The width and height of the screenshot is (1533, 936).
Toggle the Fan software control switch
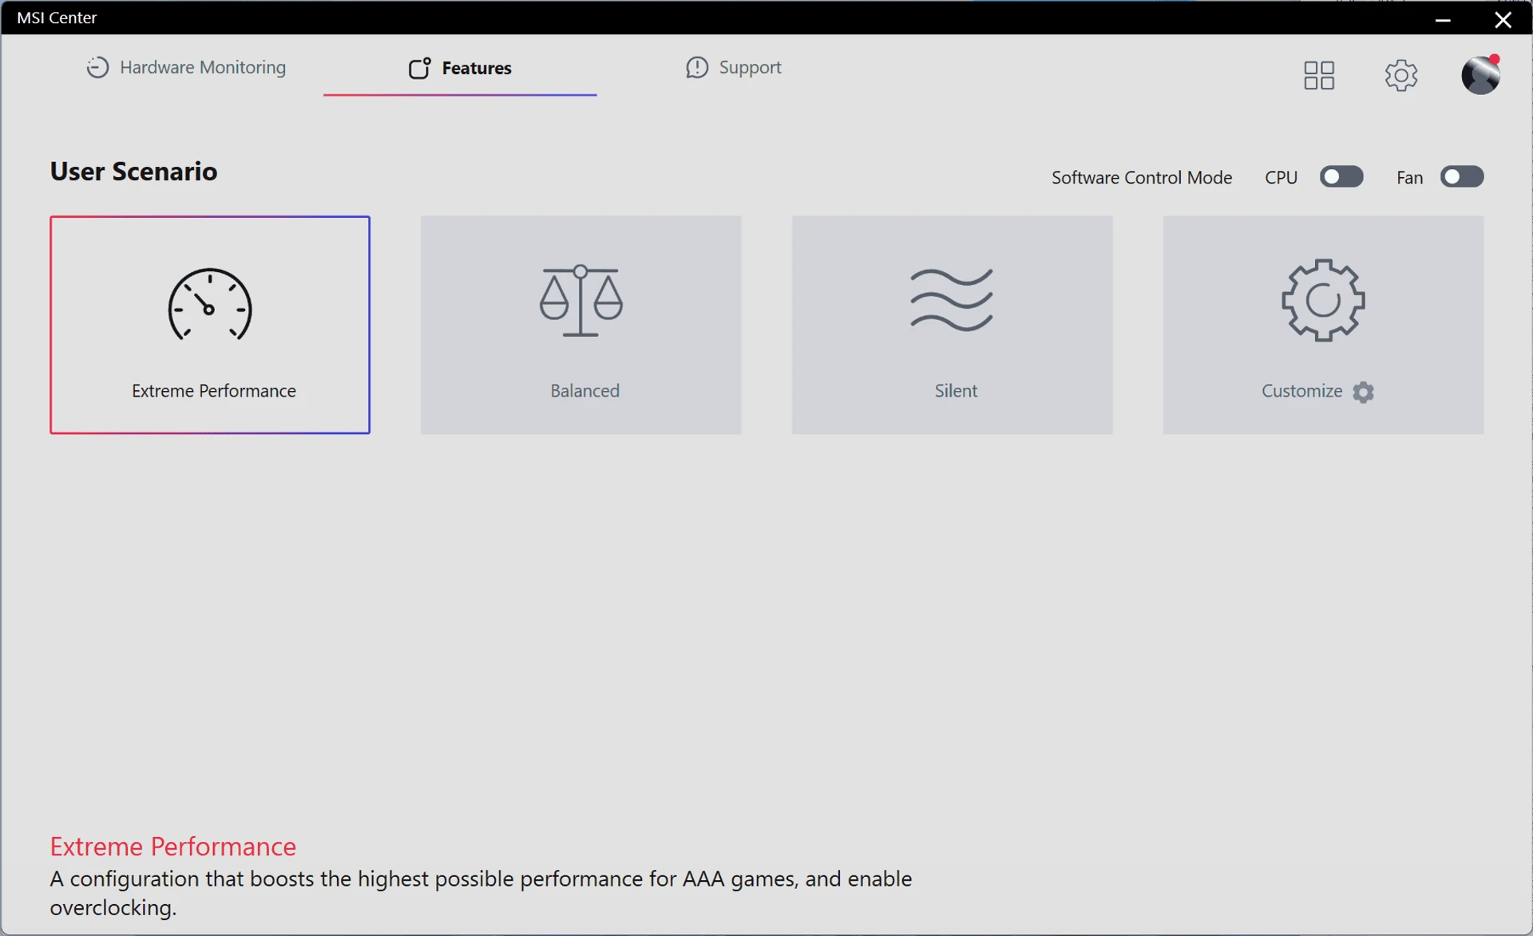[x=1461, y=176]
